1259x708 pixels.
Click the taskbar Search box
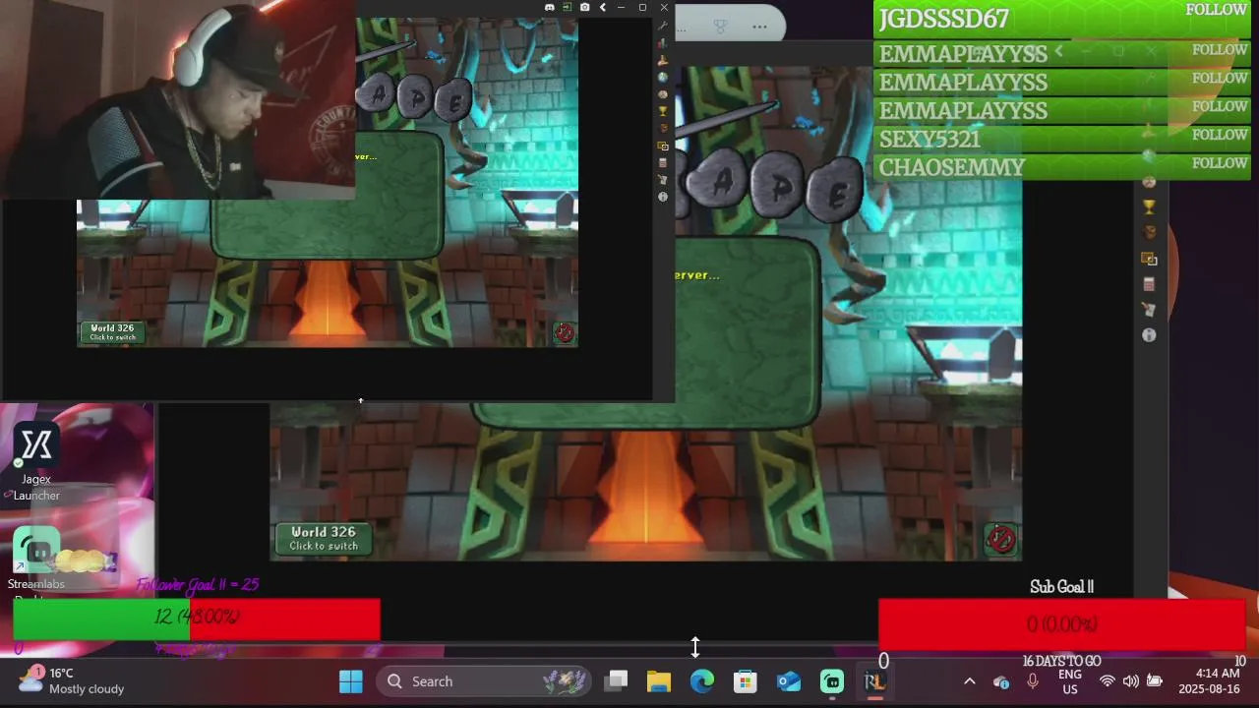tap(483, 681)
